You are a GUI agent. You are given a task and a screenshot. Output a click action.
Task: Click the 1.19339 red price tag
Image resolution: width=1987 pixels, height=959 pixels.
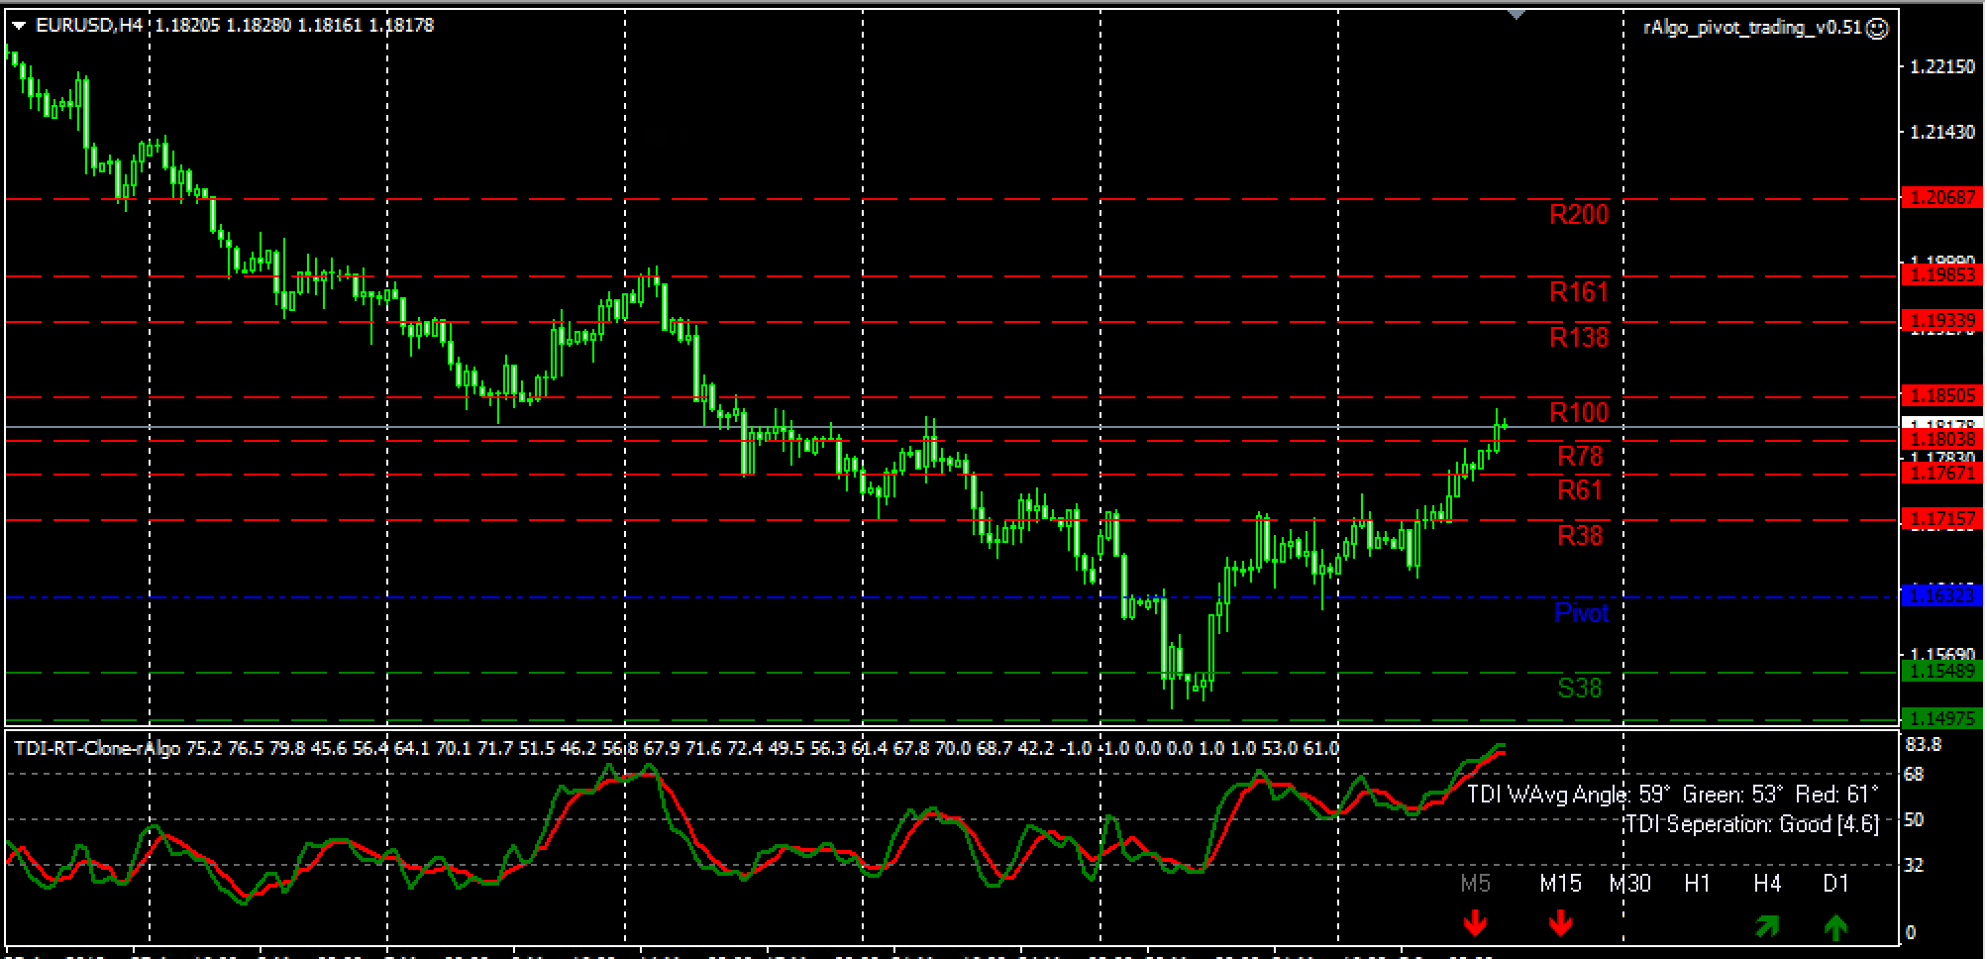pos(1942,321)
